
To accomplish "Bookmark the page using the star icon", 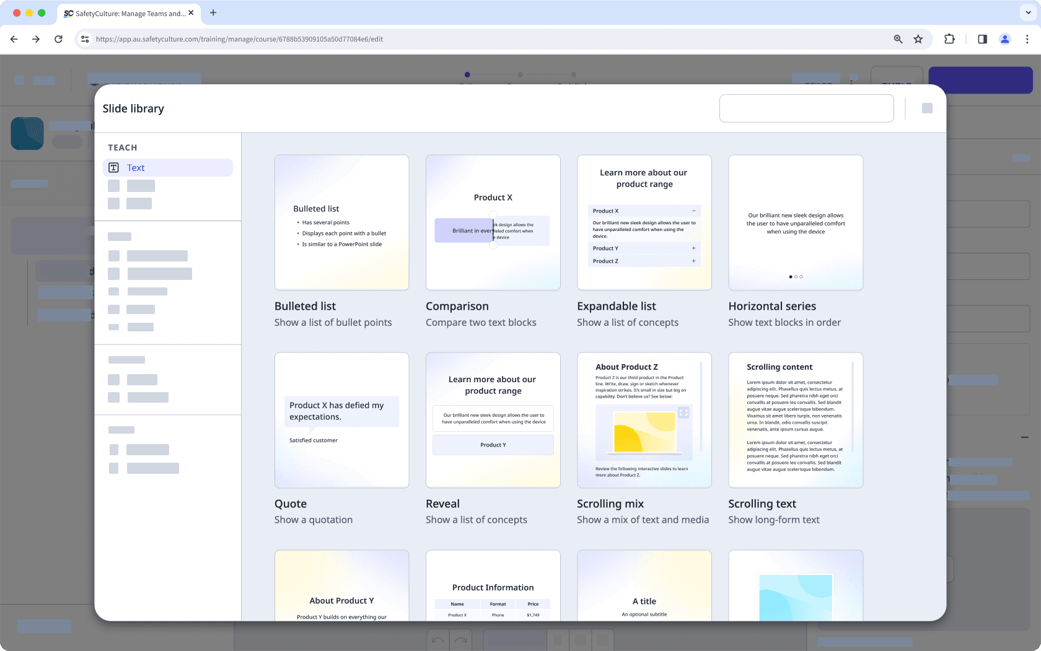I will pos(918,38).
